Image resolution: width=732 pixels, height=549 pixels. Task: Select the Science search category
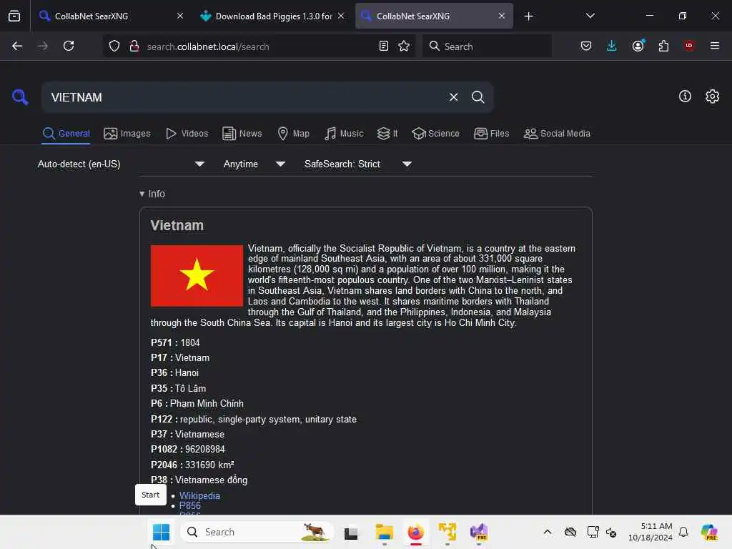click(x=435, y=134)
